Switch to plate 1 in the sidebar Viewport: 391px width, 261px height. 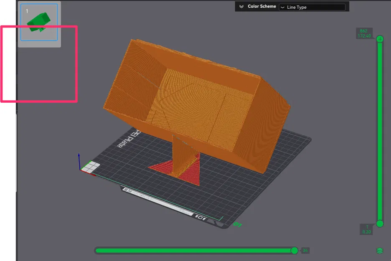coord(38,23)
